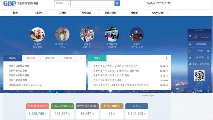Open the COVID19 menu item
Viewport: 213px width, 120px height.
(158, 13)
